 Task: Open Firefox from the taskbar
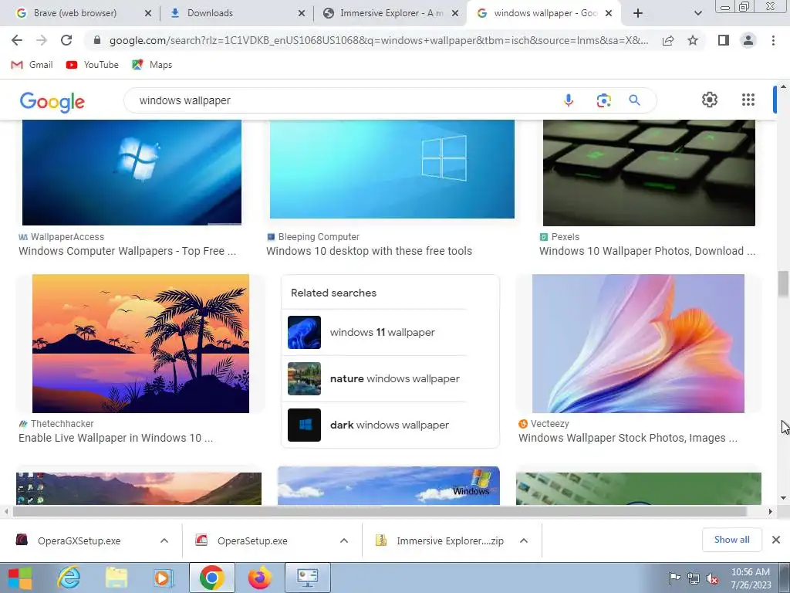[x=259, y=578]
